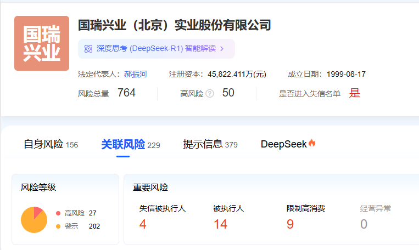
Task: Click the 失信被执行人 label
Action: pos(163,208)
